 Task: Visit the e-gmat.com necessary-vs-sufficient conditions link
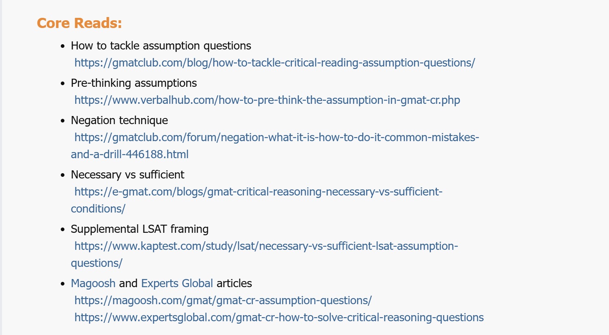258,192
